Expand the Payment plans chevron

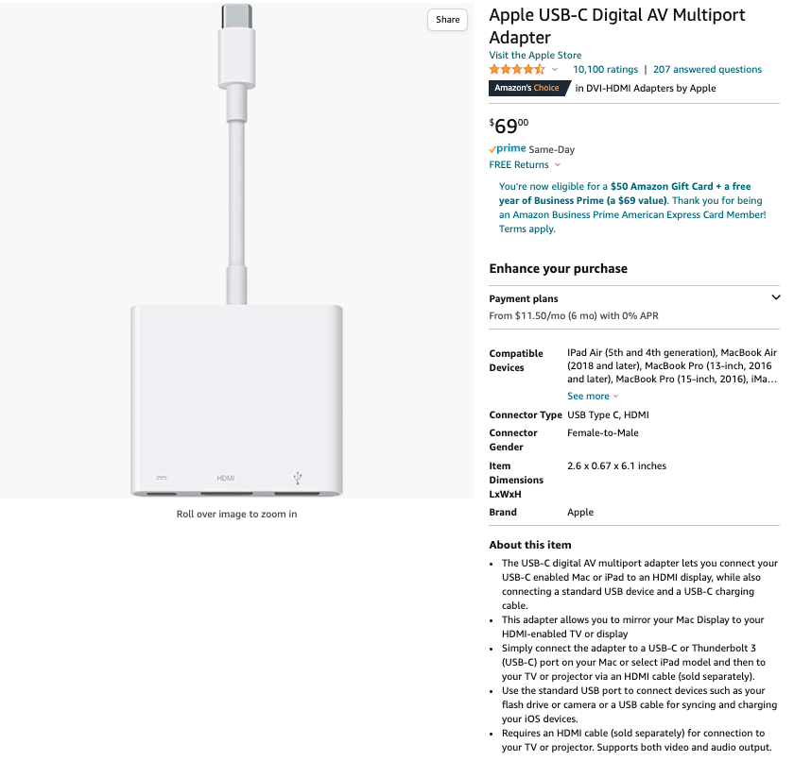776,297
